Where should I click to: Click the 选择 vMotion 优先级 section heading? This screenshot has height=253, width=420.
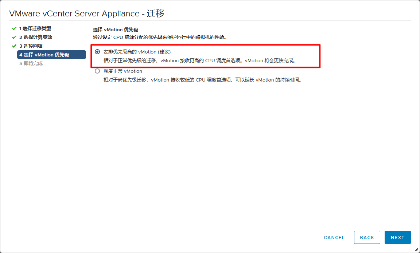click(116, 30)
